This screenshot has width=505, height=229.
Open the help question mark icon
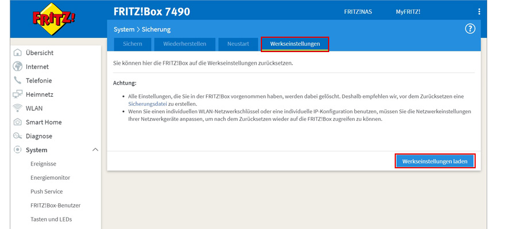tap(471, 29)
